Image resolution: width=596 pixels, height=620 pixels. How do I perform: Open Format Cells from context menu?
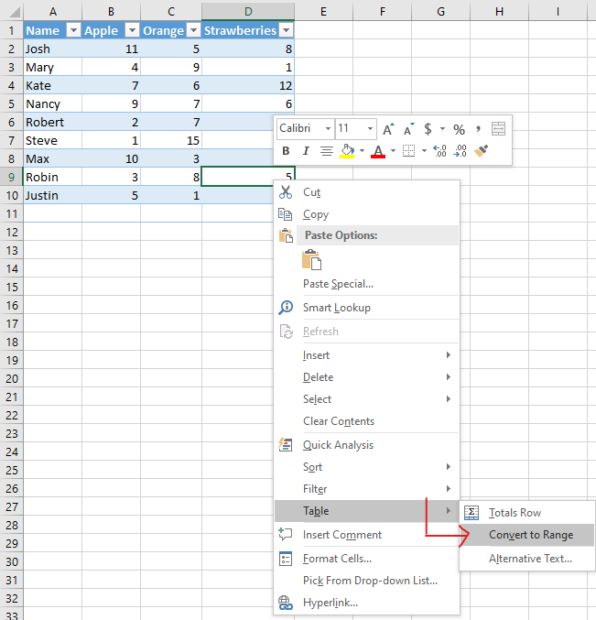[337, 559]
